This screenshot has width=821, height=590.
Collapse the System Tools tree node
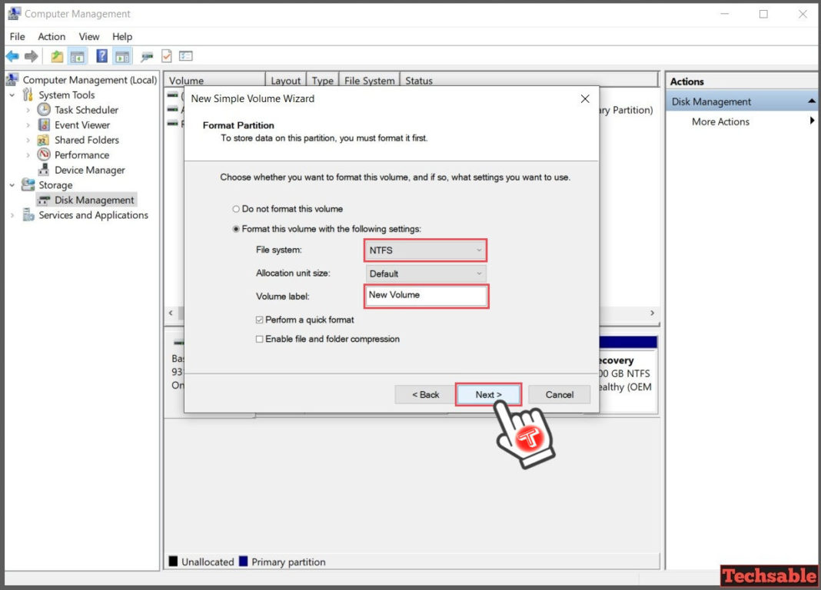pos(12,95)
